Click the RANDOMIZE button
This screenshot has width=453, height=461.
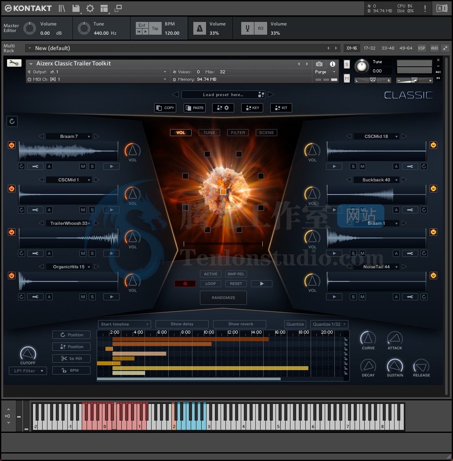point(223,298)
